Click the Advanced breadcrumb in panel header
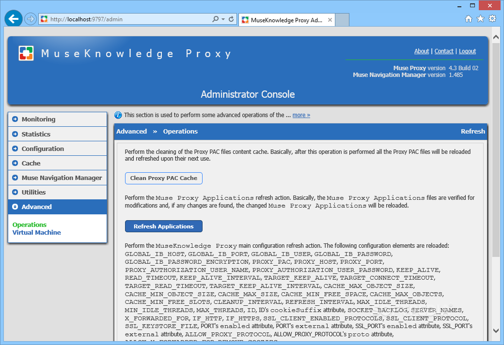The image size is (504, 345). point(131,131)
